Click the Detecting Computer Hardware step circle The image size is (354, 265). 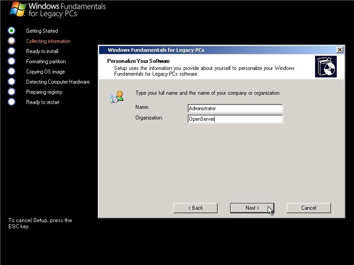[x=12, y=81]
